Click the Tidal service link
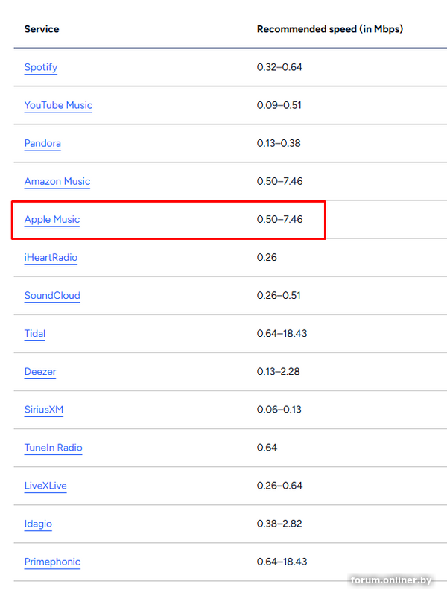The image size is (447, 596). [35, 334]
